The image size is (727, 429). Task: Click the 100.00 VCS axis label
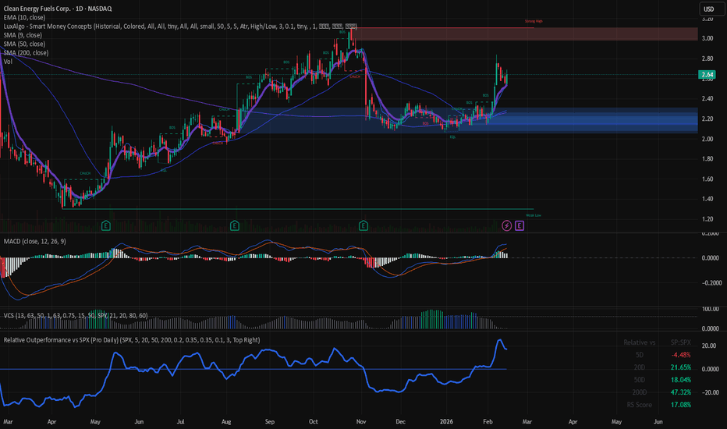point(711,309)
